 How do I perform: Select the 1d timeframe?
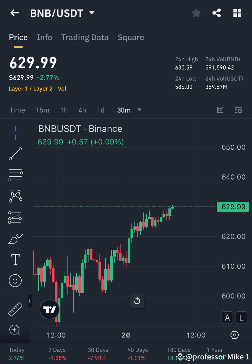click(101, 110)
